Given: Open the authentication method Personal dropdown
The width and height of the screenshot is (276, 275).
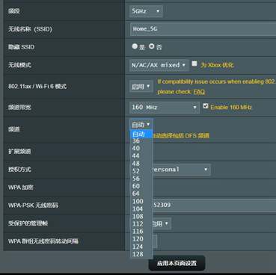Looking at the screenshot, I should coord(182,170).
